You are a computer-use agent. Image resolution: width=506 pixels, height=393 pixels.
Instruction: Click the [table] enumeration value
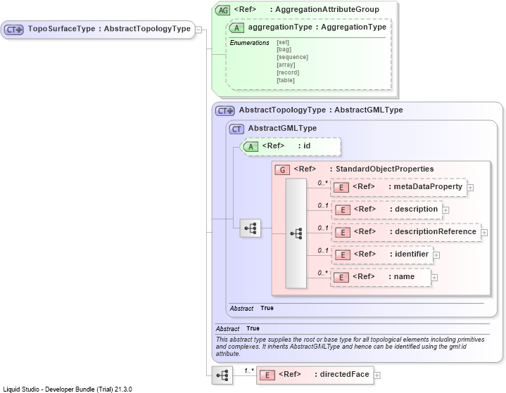(286, 80)
